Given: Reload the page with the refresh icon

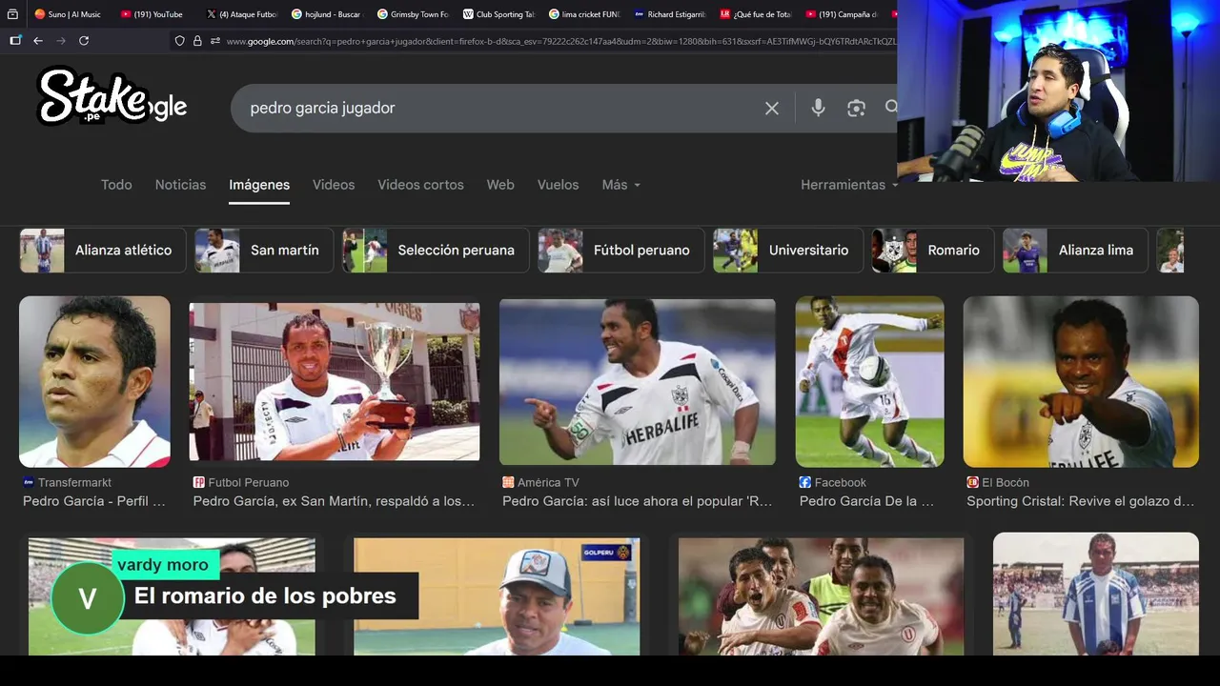Looking at the screenshot, I should click(84, 41).
